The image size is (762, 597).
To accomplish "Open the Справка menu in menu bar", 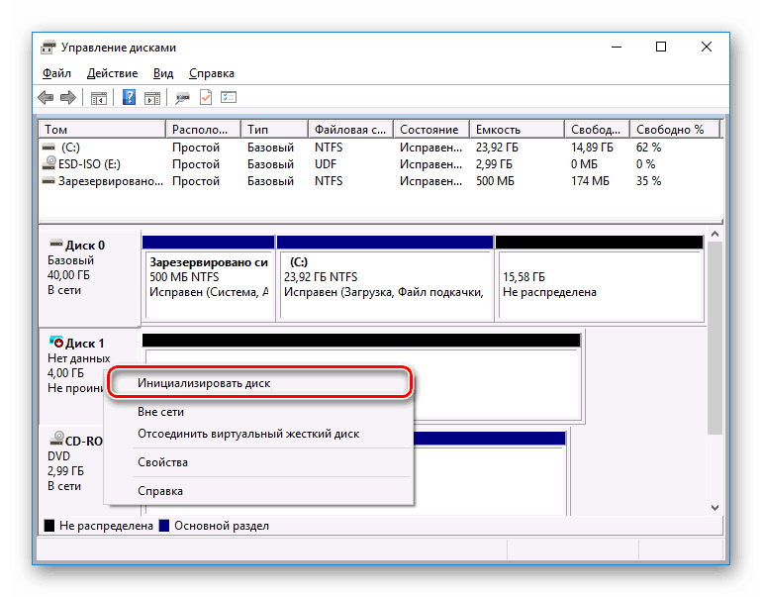I will coord(212,73).
